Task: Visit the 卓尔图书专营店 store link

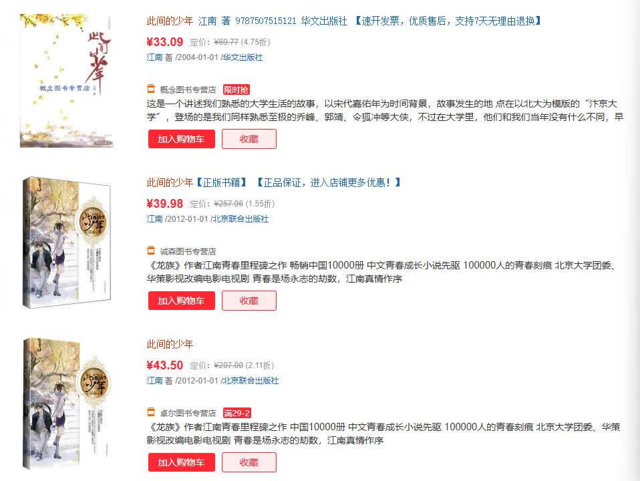Action: (188, 414)
